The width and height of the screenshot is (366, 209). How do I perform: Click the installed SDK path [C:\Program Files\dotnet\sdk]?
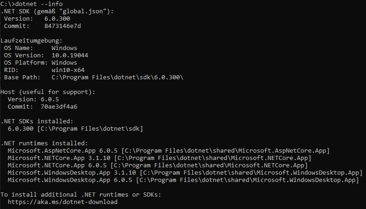[90, 129]
